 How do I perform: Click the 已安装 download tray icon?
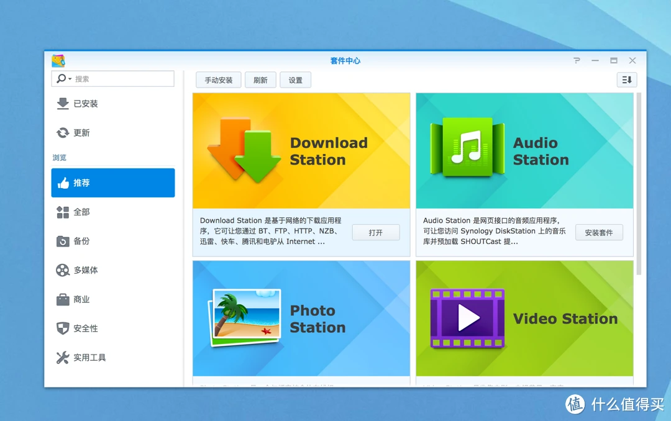(63, 104)
